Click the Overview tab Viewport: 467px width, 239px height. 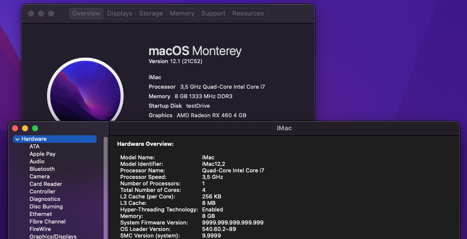coord(86,14)
